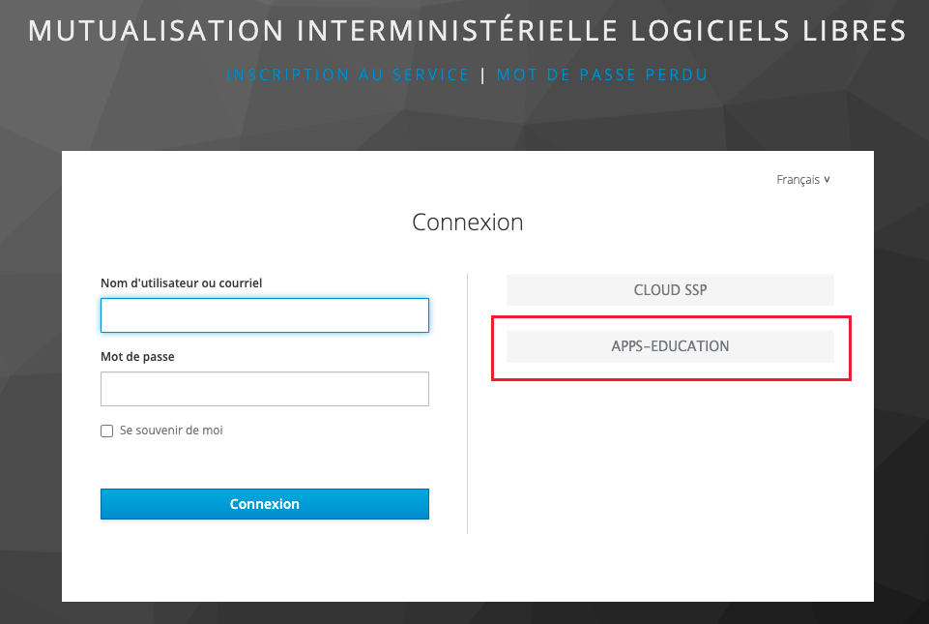Open the INSCRIPTION AU SERVICE link
The image size is (929, 624).
(348, 74)
